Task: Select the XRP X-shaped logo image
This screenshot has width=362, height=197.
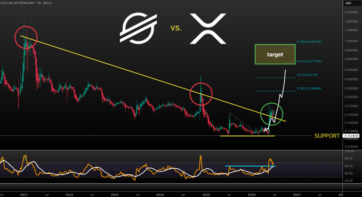Action: pos(208,29)
